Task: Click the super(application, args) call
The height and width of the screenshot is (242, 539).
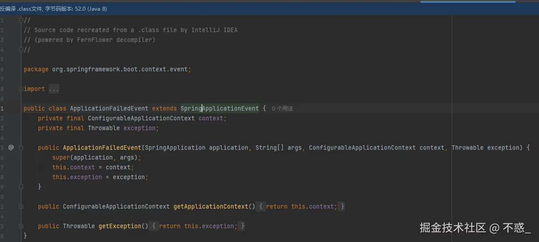Action: pos(97,157)
